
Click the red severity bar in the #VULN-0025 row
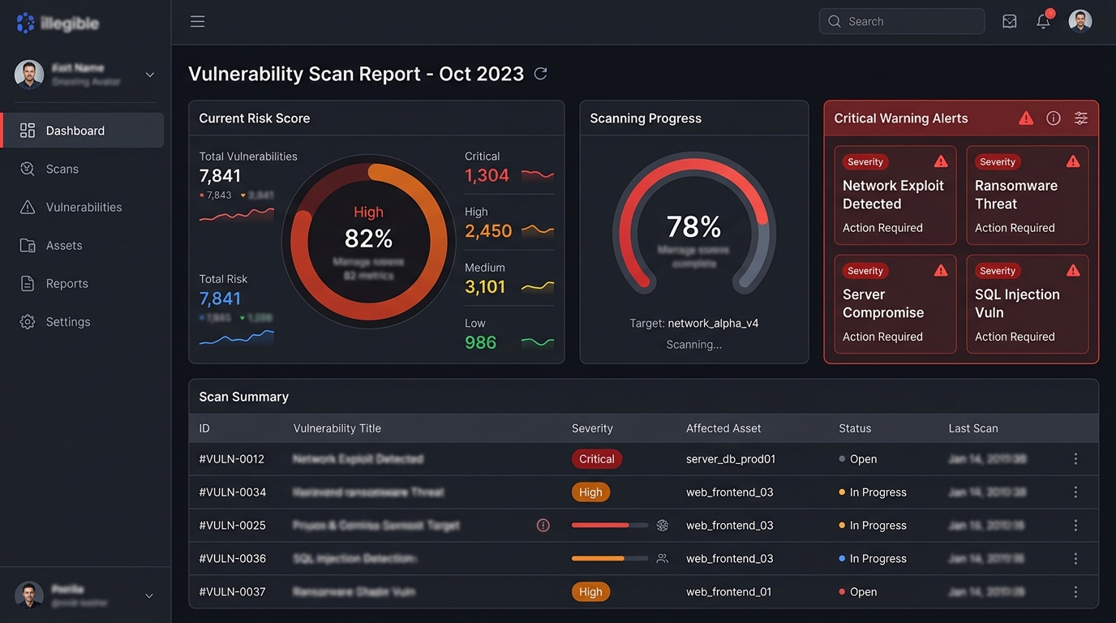610,526
